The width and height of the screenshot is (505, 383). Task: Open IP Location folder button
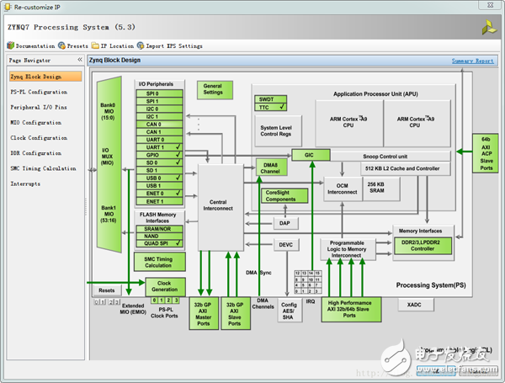point(95,45)
